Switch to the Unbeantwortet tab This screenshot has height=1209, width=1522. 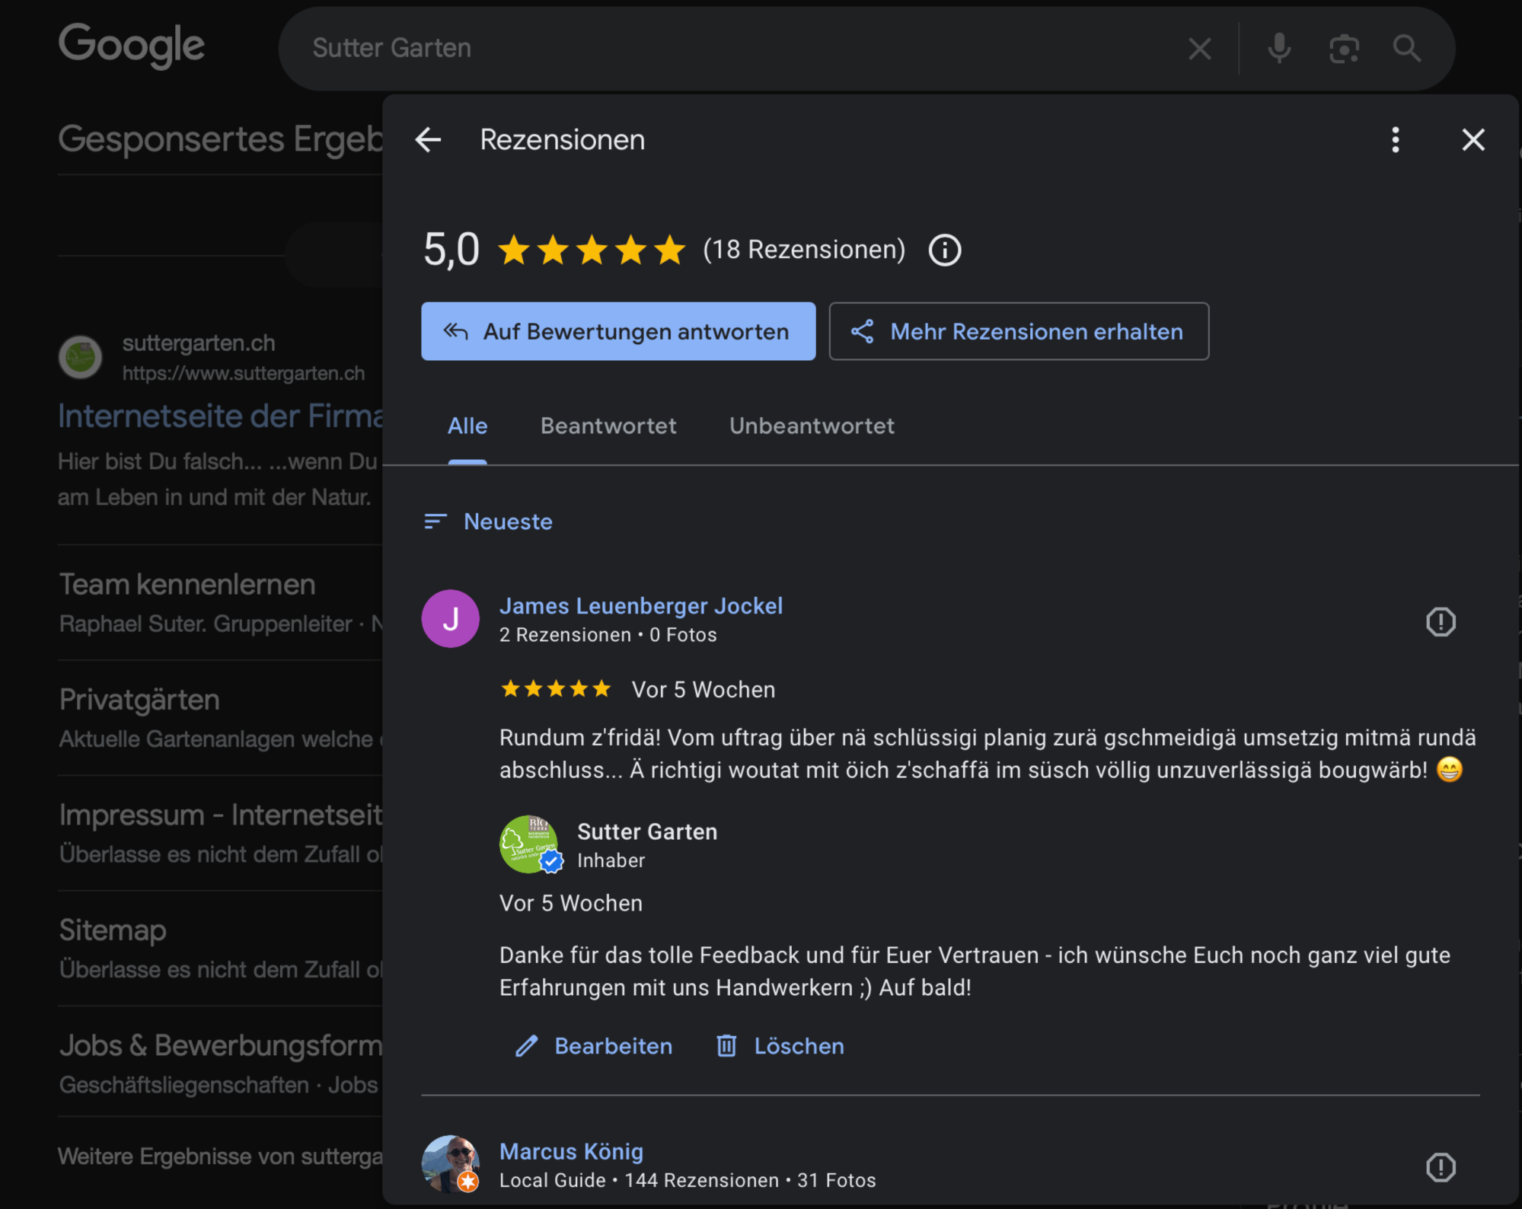click(x=811, y=426)
